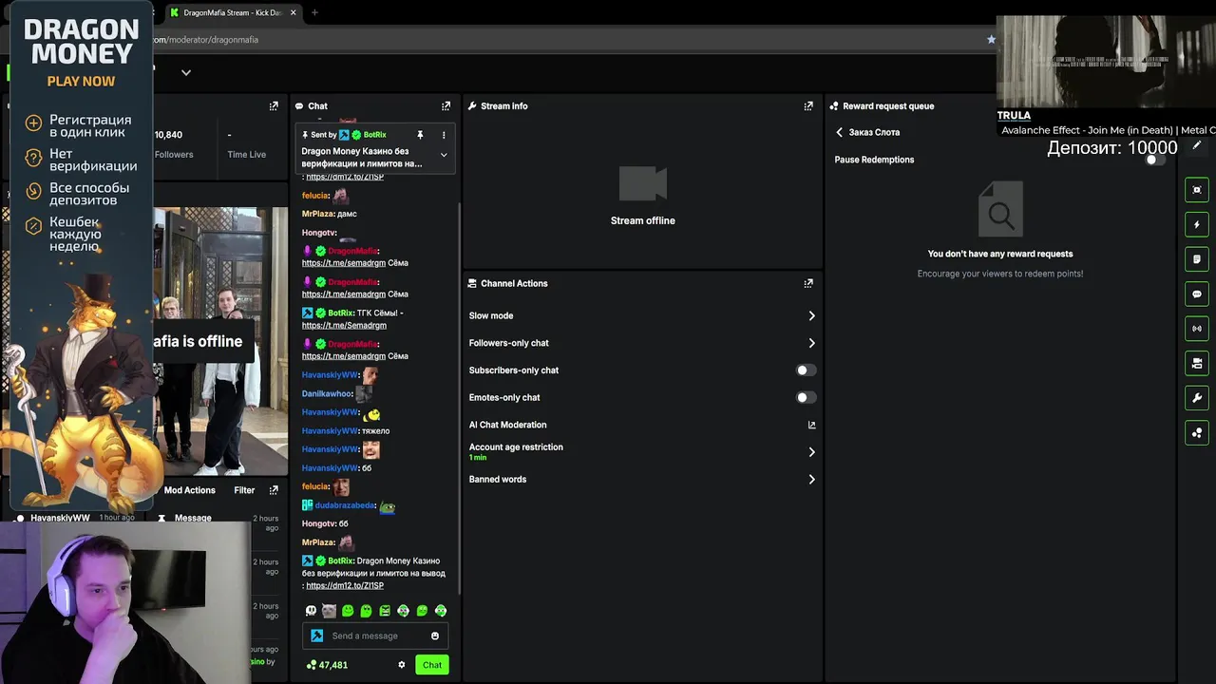Click the video camera sidebar icon
This screenshot has width=1216, height=684.
pos(1197,363)
